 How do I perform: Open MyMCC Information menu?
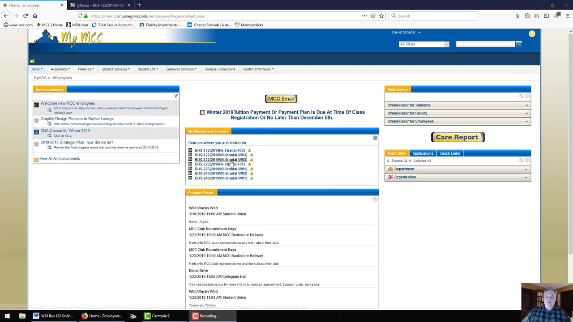[x=258, y=69]
